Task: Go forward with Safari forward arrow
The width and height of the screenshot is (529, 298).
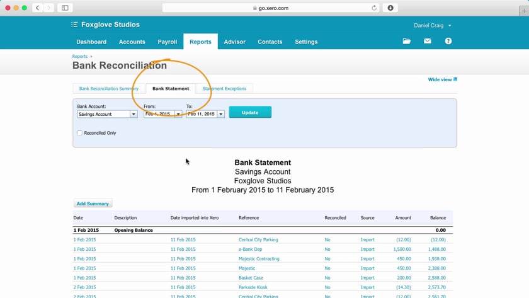Action: 48,8
